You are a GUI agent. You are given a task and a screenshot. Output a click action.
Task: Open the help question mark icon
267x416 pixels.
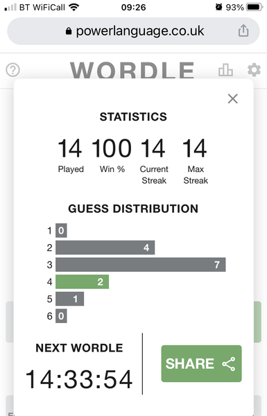[x=12, y=70]
